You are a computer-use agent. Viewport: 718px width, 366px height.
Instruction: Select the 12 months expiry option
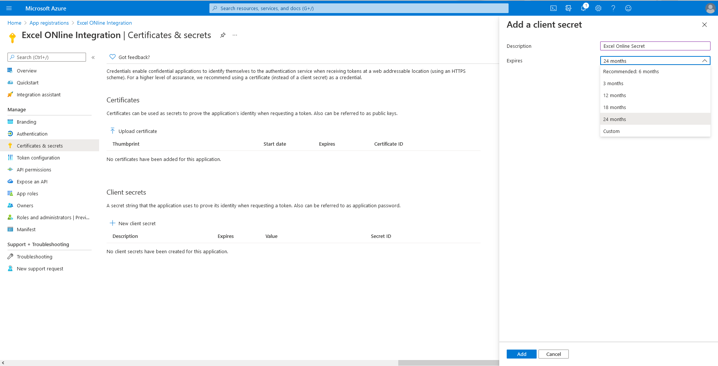[x=614, y=96]
